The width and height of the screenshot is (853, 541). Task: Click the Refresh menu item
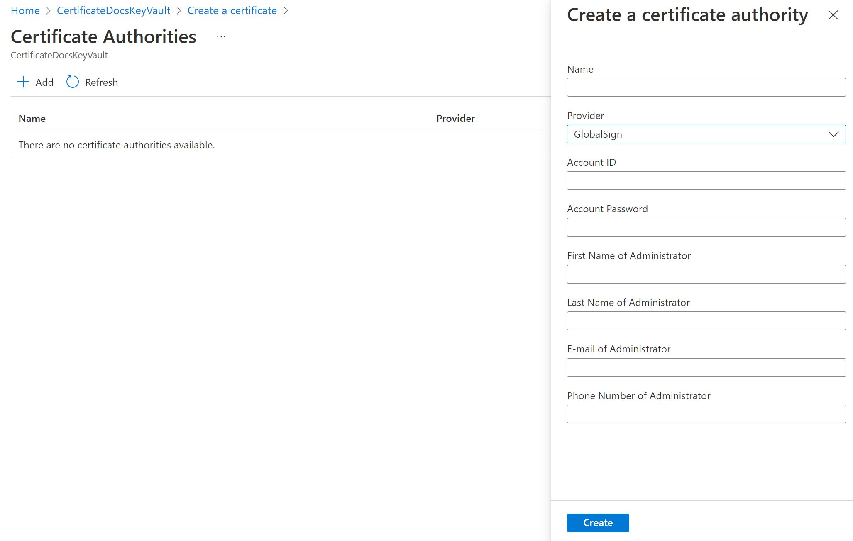[91, 81]
